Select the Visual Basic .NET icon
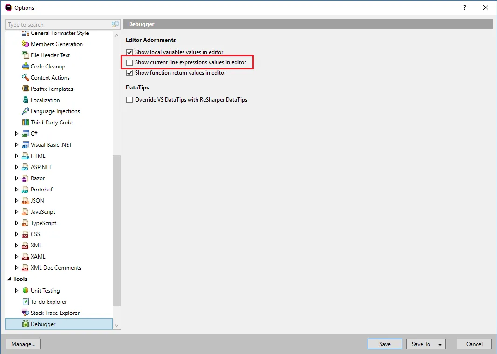 click(x=25, y=144)
